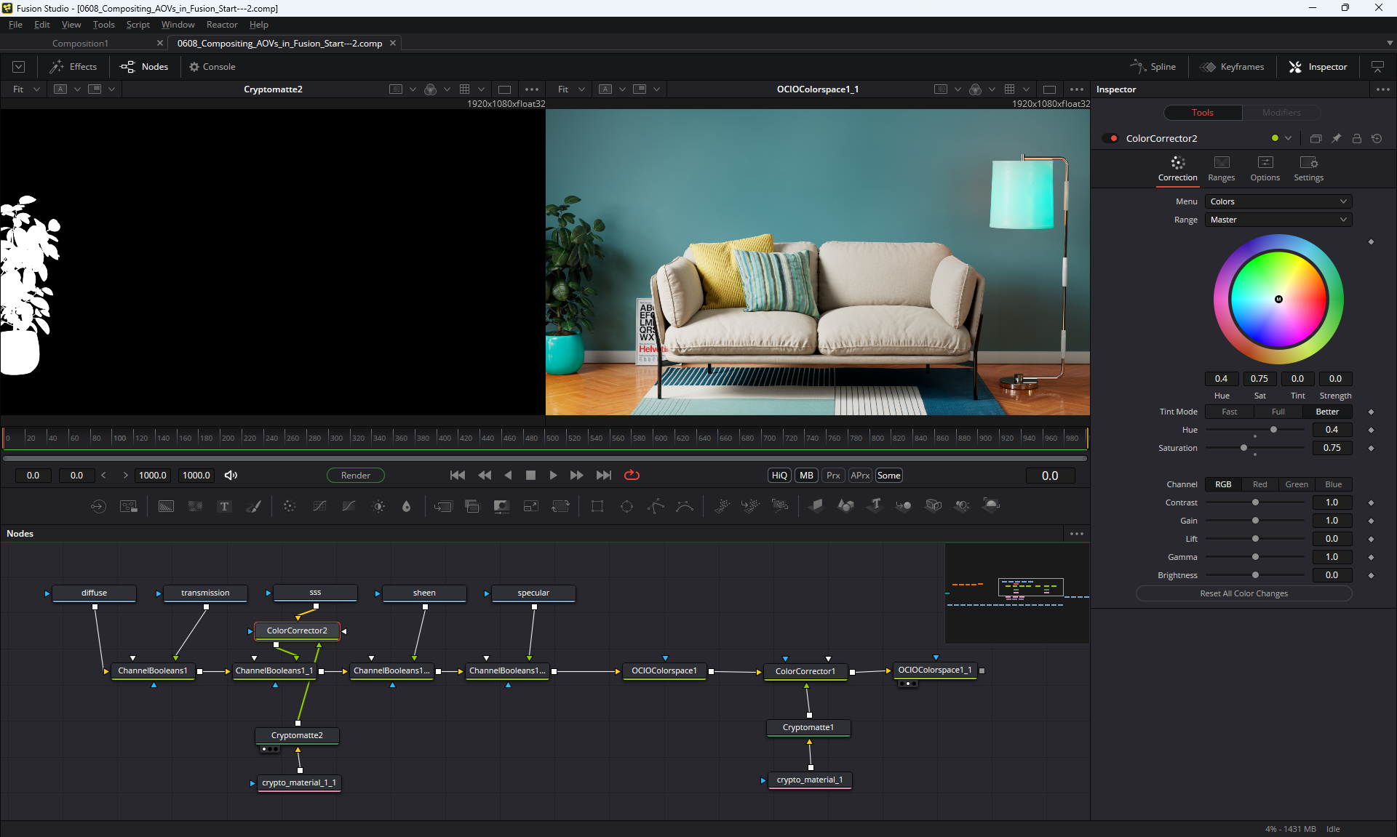Switch to the Composition1 tab
This screenshot has height=837, width=1397.
80,44
